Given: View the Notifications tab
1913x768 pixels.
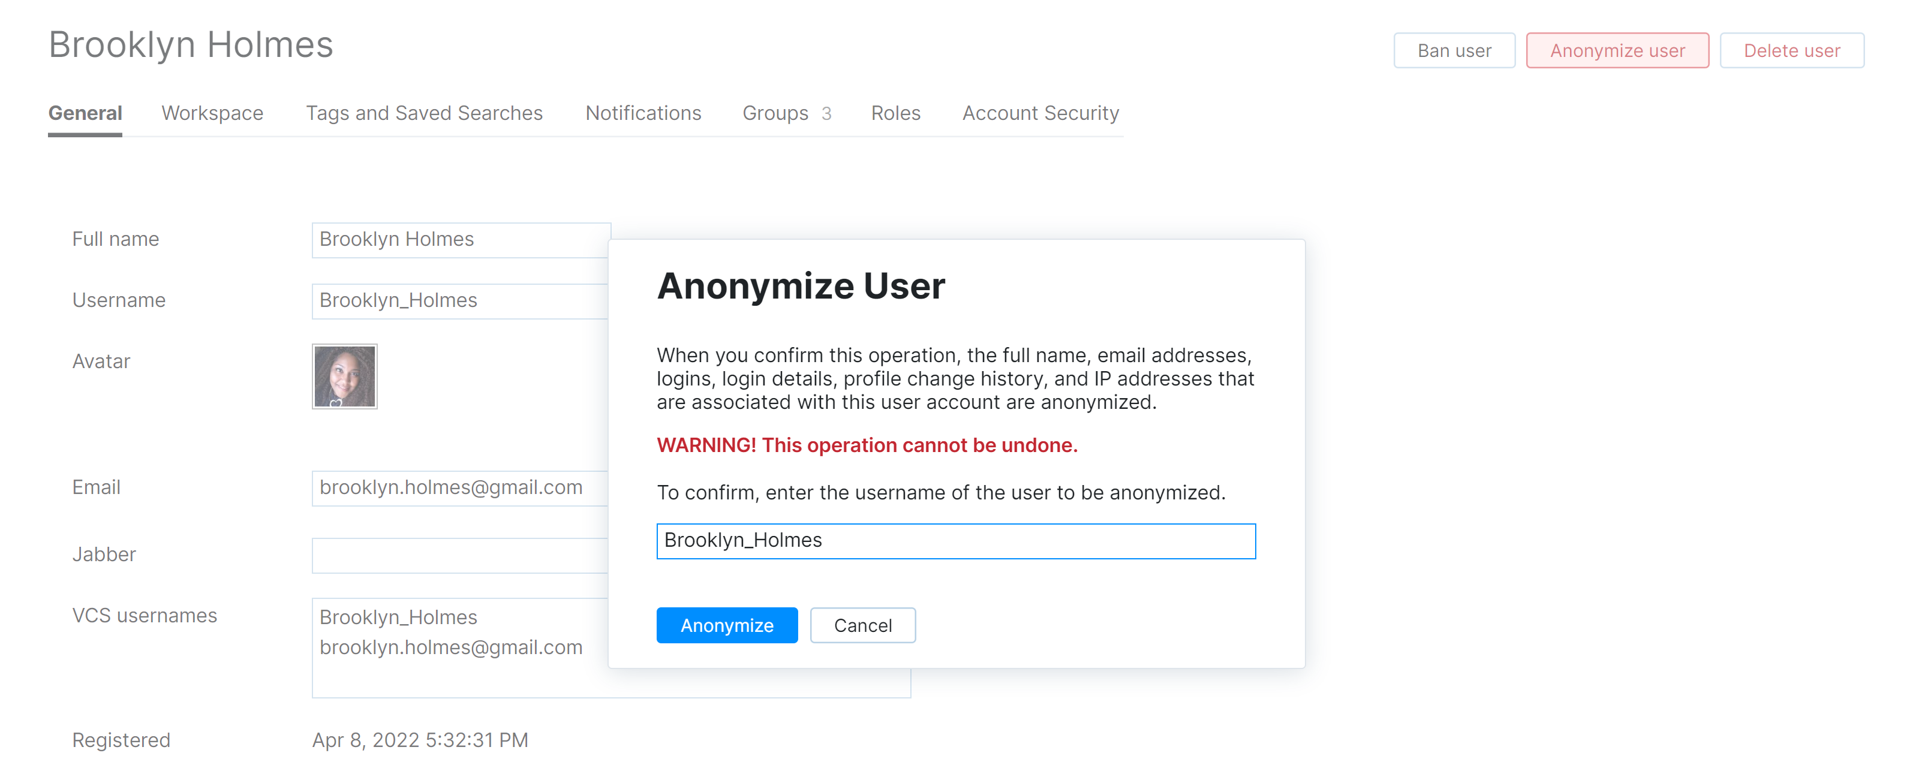Looking at the screenshot, I should pos(643,113).
